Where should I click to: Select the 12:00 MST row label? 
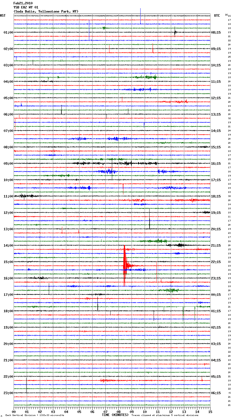click(8, 213)
